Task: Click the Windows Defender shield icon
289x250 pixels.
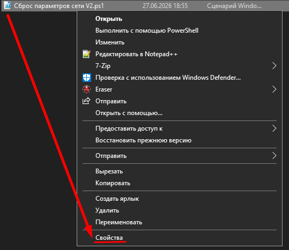Action: pos(87,78)
